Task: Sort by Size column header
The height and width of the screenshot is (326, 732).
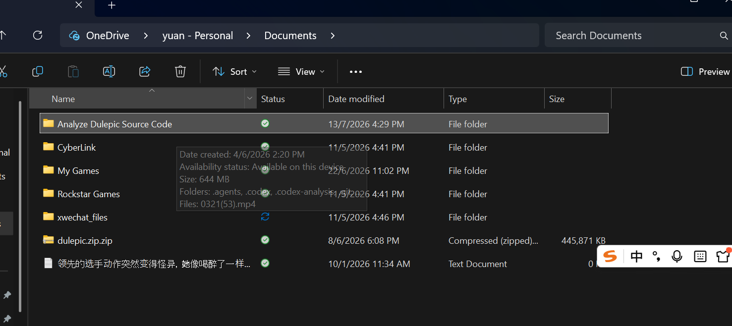Action: 578,99
